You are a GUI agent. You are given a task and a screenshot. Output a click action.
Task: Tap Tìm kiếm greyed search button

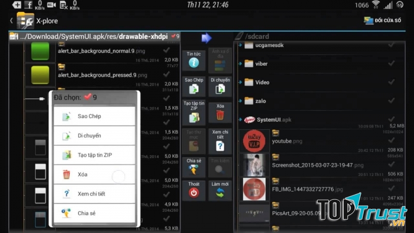pos(220,167)
